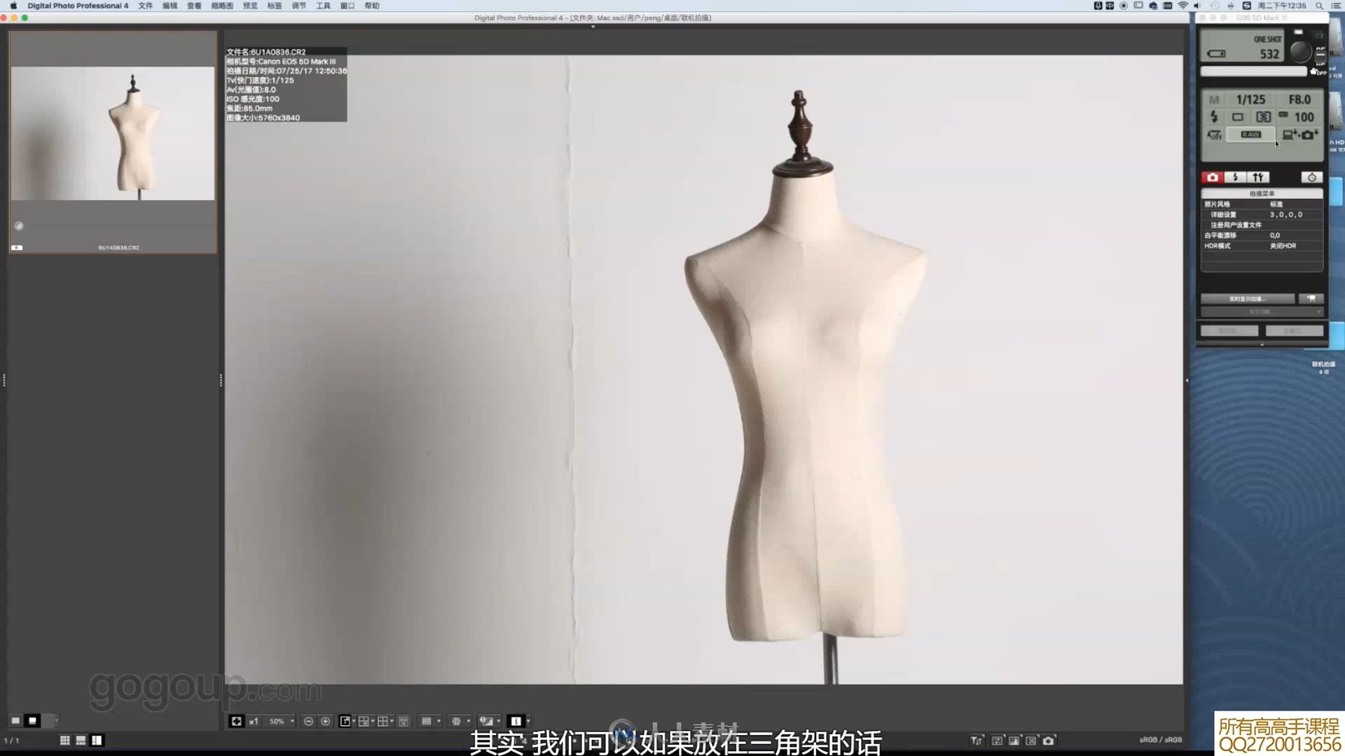Screen dimensions: 1345x756
Task: Click the metering mode icon
Action: pyautogui.click(x=1263, y=117)
